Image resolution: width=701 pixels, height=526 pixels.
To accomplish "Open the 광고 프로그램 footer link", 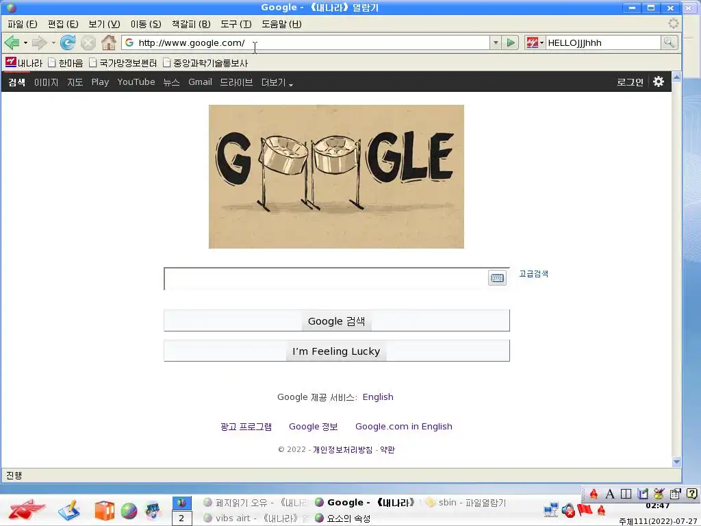I will tap(246, 427).
